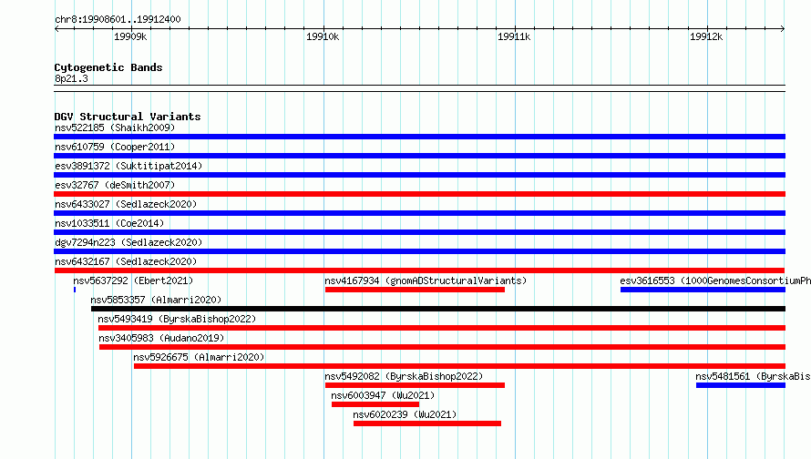Select nsv5493419 (ByrskaBishop2022) label
811x459 pixels.
pyautogui.click(x=177, y=319)
